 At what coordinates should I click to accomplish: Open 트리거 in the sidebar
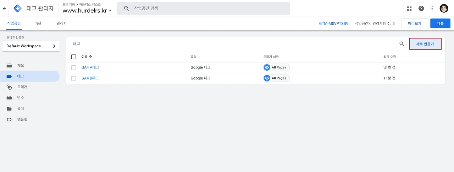pyautogui.click(x=22, y=87)
